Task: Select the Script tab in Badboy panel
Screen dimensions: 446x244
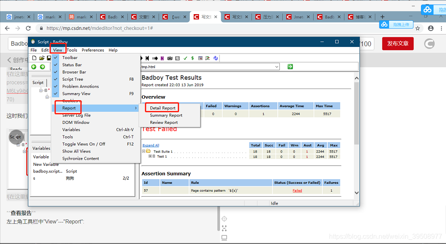Action: pos(38,82)
